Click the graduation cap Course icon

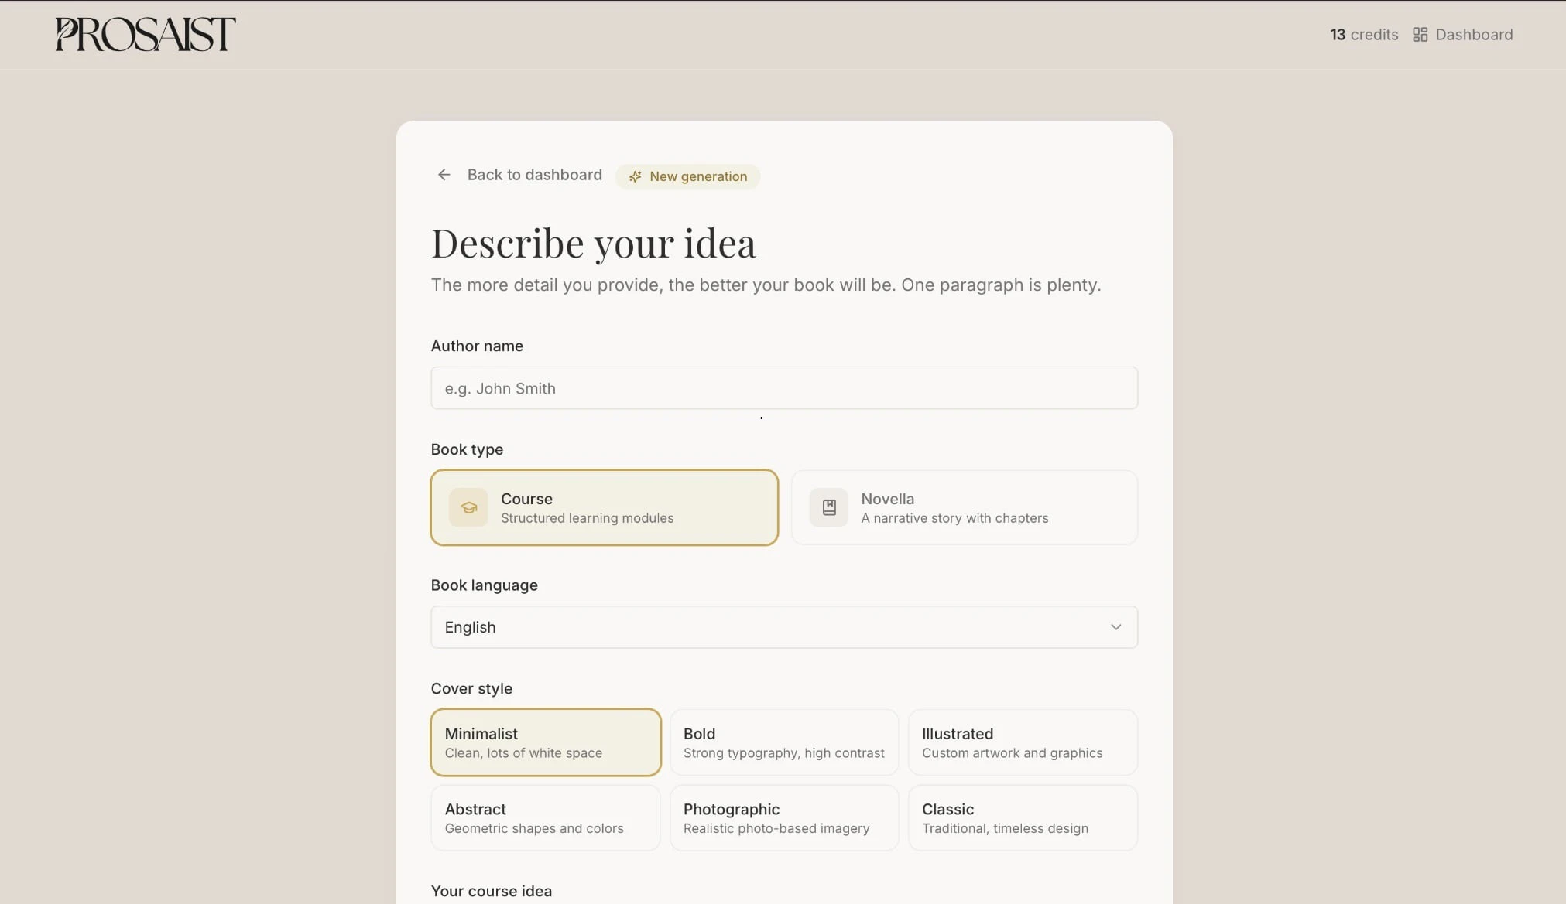point(468,507)
